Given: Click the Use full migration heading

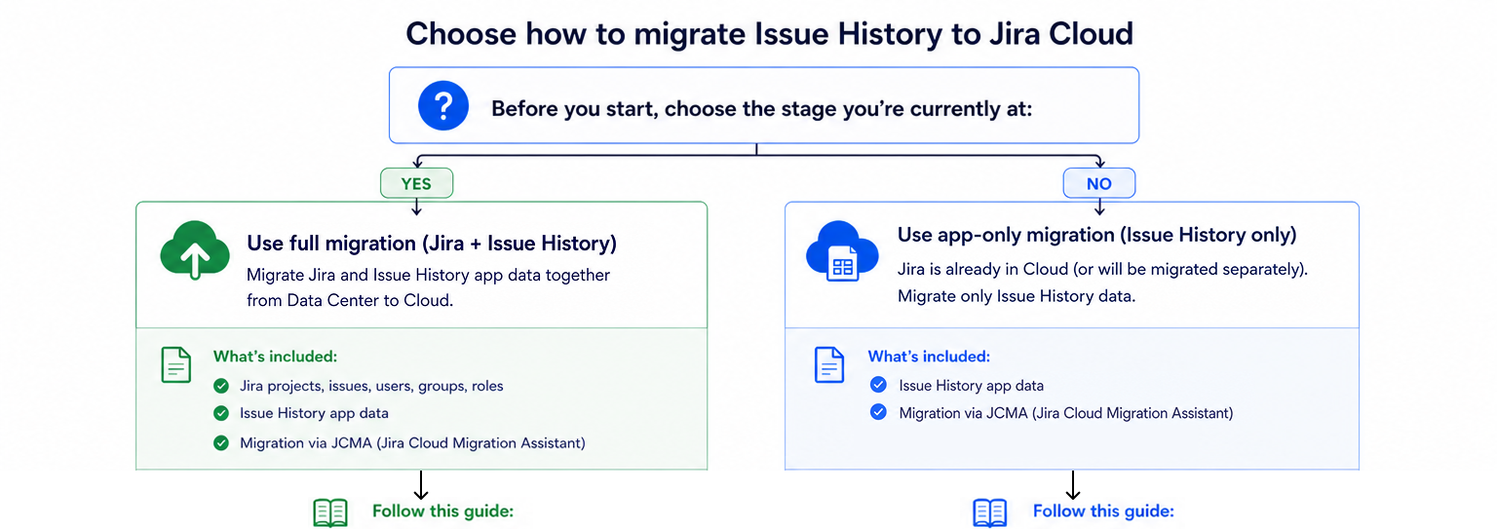Looking at the screenshot, I should (x=432, y=244).
